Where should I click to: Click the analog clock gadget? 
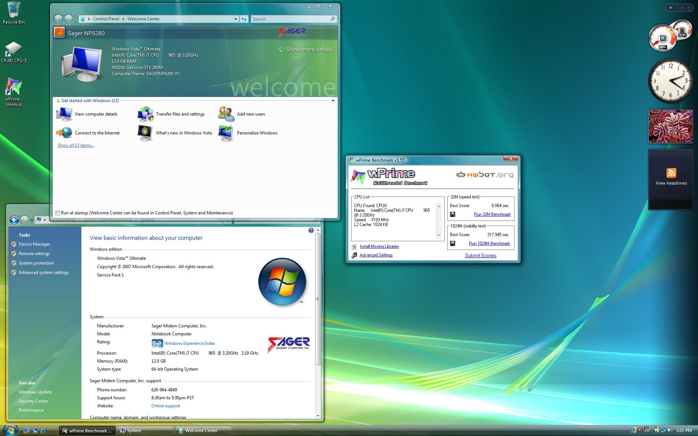click(x=670, y=81)
